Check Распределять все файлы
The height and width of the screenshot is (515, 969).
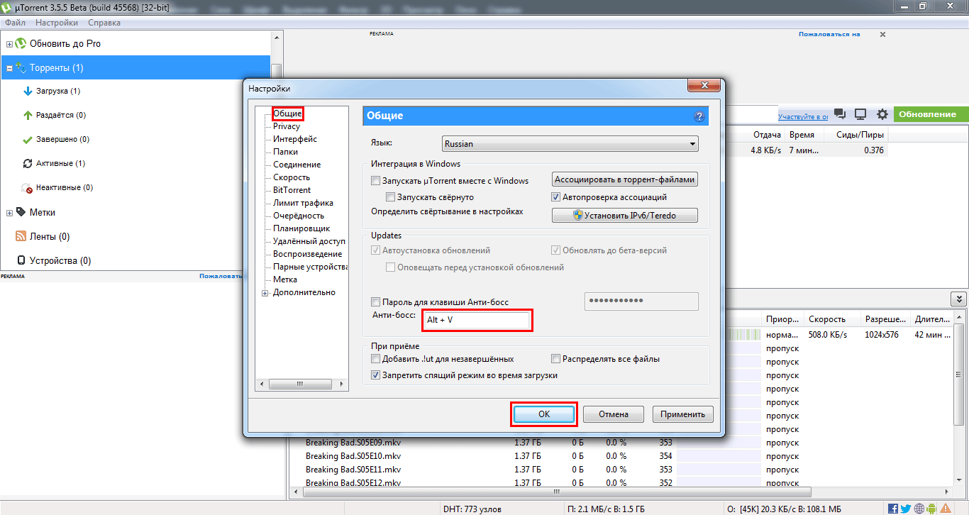(x=556, y=359)
